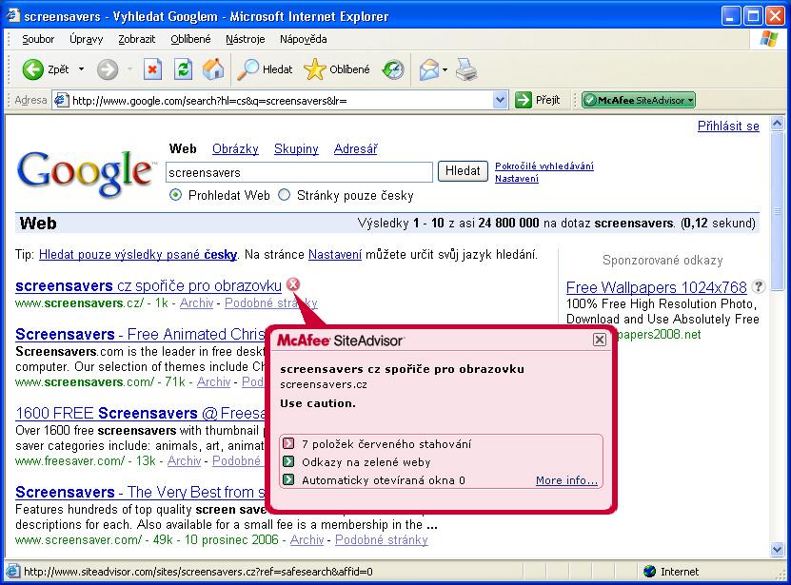Viewport: 791px width, 585px height.
Task: Click the Nastavení link beside the Hledat button
Action: [x=517, y=178]
